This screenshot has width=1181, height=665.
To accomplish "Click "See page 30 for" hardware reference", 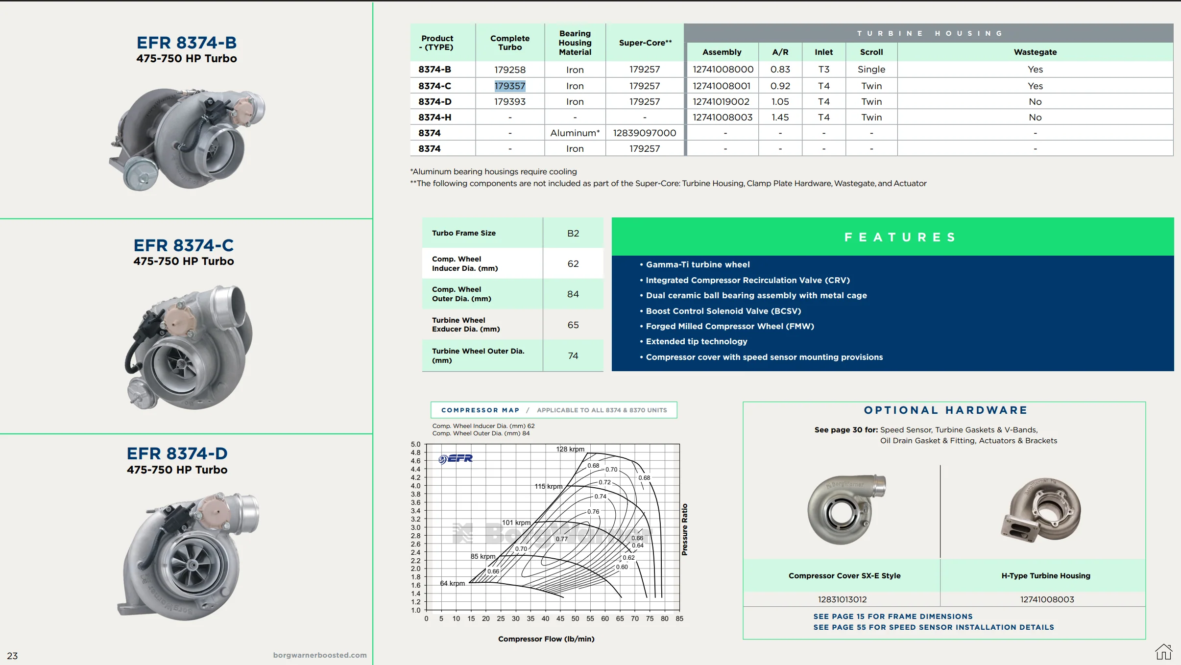I will [846, 430].
